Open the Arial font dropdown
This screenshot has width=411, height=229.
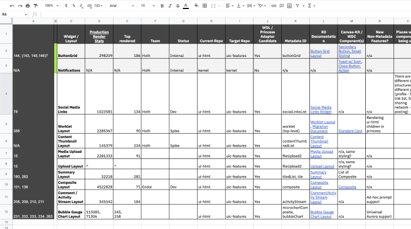[120, 5]
